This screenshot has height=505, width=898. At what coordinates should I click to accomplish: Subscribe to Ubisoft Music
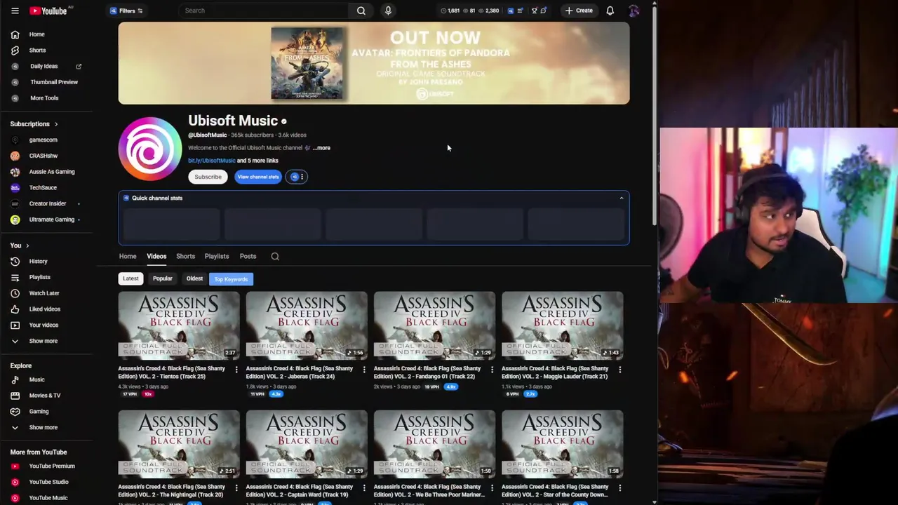click(208, 177)
